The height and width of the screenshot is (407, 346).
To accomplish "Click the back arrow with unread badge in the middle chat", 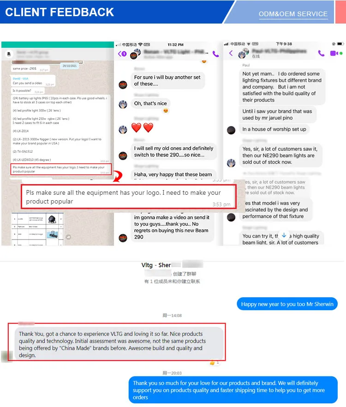I will pos(122,54).
